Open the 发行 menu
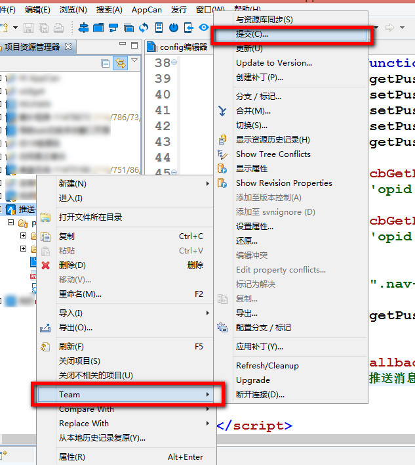Image resolution: width=415 pixels, height=465 pixels. click(178, 10)
